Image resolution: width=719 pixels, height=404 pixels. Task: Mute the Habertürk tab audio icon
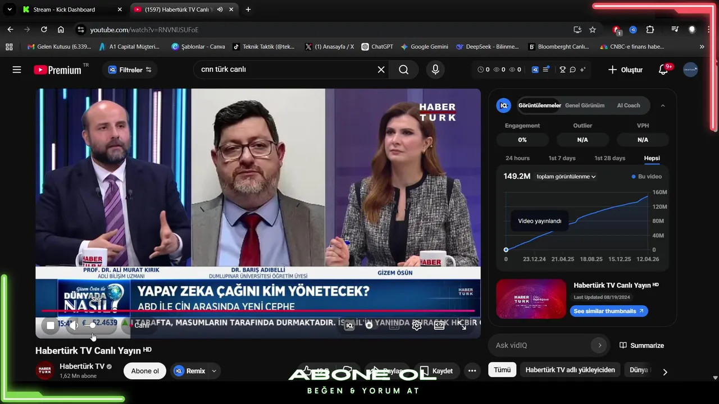(220, 10)
